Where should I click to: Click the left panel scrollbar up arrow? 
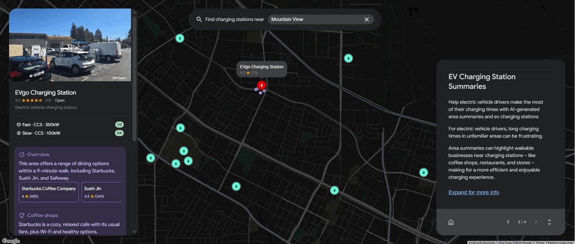(x=135, y=12)
